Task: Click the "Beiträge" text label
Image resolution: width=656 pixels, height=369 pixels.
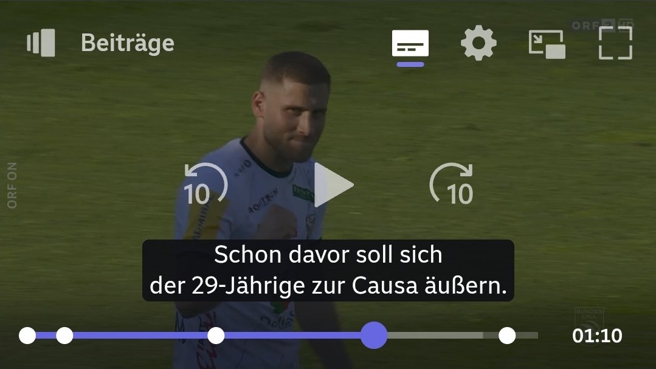Action: [x=128, y=43]
